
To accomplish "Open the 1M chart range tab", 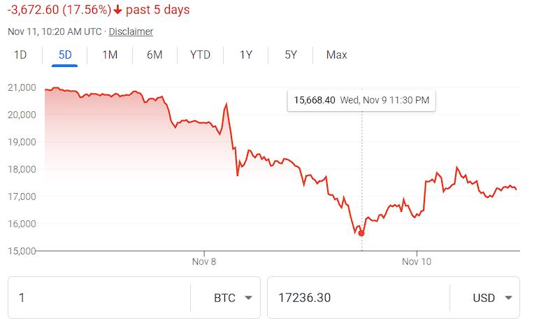I will [x=110, y=55].
